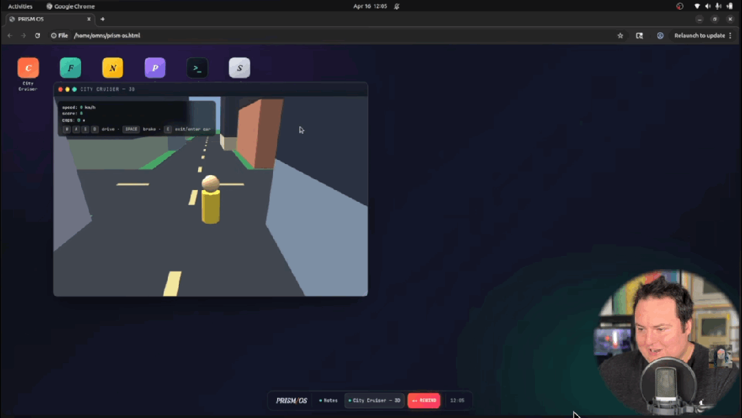Image resolution: width=742 pixels, height=418 pixels.
Task: Click the City Cruiser – 3D title text
Action: [x=107, y=89]
